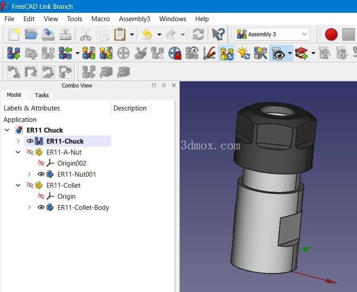Viewport: 357px width, 292px height.
Task: Click the Description column header
Action: (130, 108)
